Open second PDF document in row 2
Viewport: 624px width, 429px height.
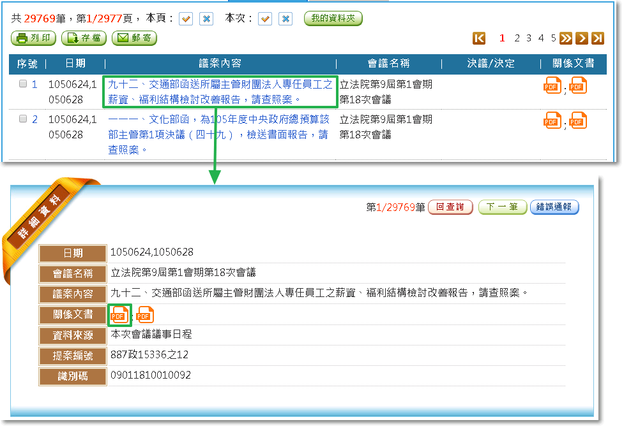(578, 120)
